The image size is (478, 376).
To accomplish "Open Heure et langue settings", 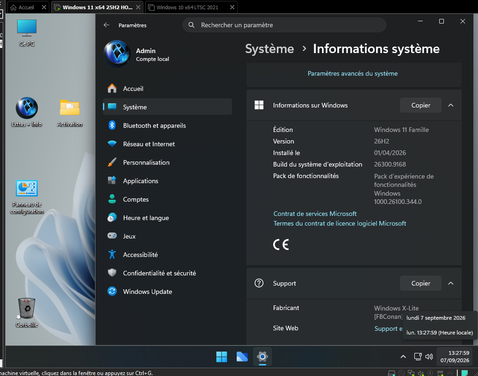I will [167, 218].
